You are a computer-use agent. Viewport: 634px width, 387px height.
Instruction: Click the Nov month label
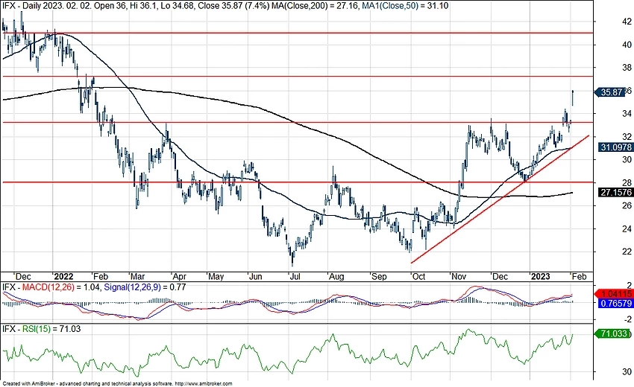coord(459,276)
